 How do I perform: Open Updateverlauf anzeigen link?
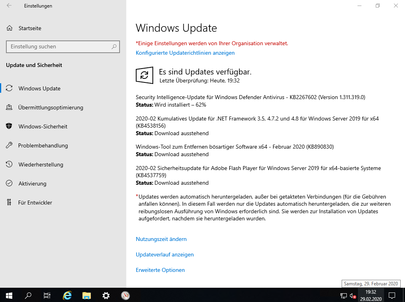(165, 254)
